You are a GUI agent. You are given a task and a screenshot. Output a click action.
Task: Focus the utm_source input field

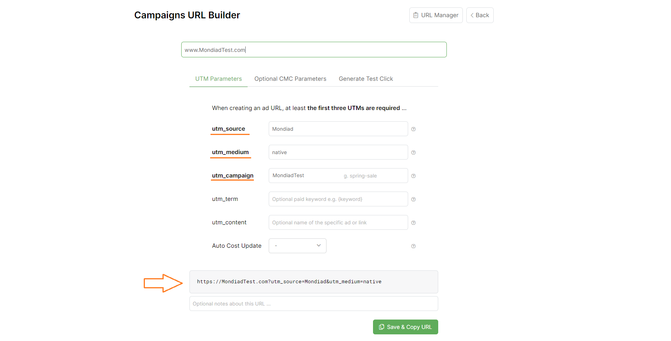[338, 129]
